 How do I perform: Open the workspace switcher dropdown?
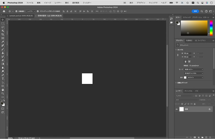click(211, 11)
